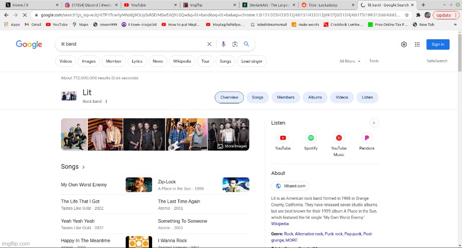Click the browser back arrow
462x248 pixels.
(6, 15)
